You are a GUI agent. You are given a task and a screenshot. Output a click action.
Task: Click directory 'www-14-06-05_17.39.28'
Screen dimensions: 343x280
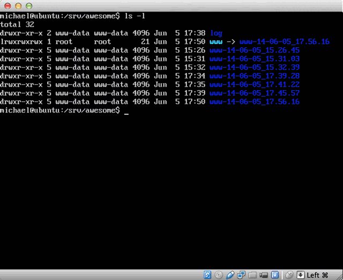click(255, 76)
